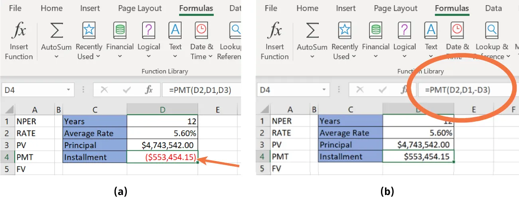Open the File menu in panel (a)
This screenshot has width=519, height=199.
pyautogui.click(x=15, y=8)
